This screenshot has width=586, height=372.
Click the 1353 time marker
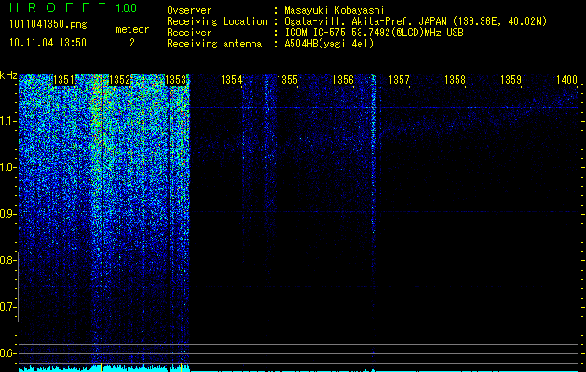(x=176, y=80)
